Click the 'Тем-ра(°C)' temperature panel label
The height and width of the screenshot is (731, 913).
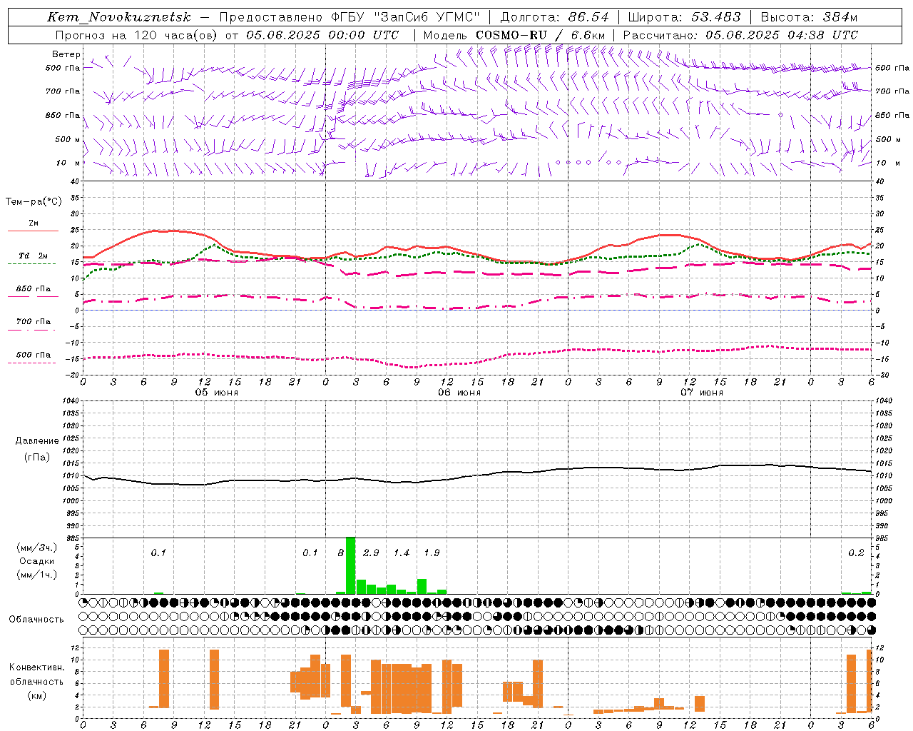tap(34, 202)
